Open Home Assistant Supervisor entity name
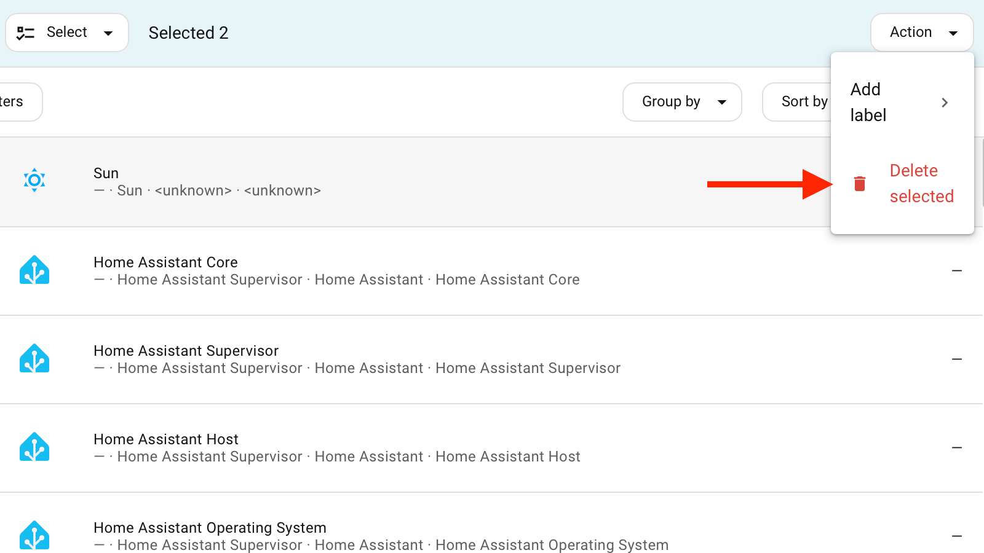The height and width of the screenshot is (553, 984). coord(186,351)
